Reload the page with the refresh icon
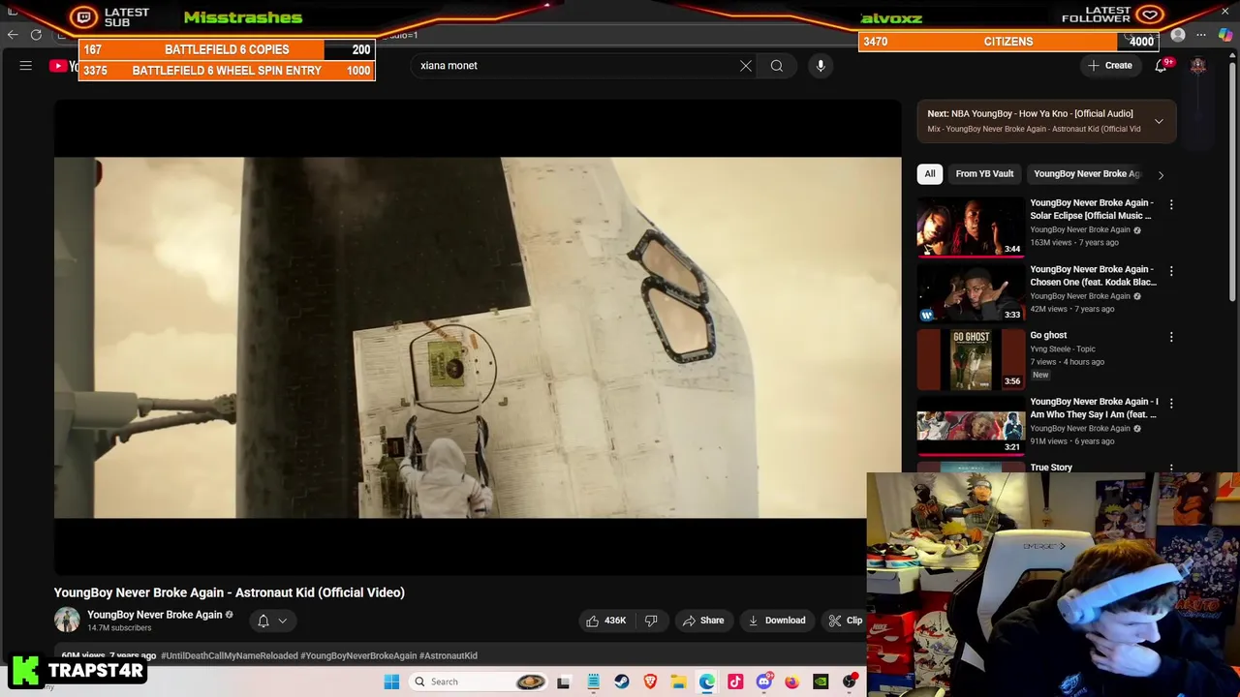1240x697 pixels. [x=37, y=35]
